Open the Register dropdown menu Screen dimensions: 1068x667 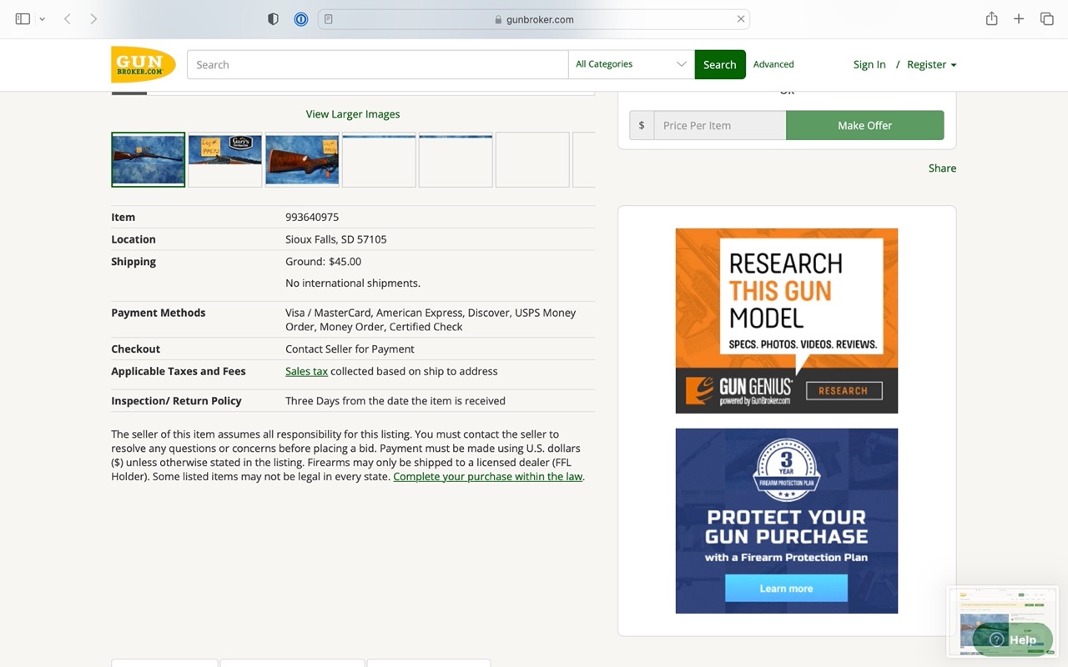(931, 64)
